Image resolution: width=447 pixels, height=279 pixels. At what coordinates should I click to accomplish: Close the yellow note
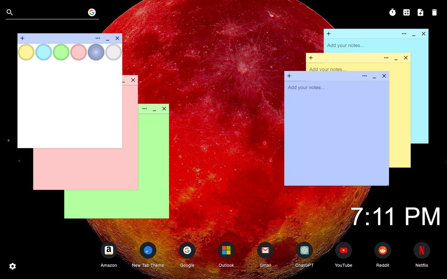[406, 58]
